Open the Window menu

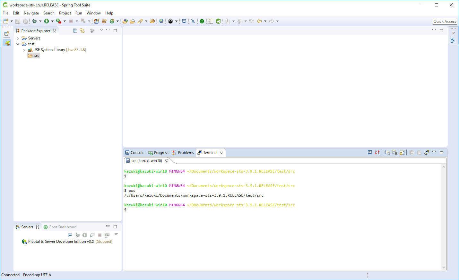pos(93,13)
